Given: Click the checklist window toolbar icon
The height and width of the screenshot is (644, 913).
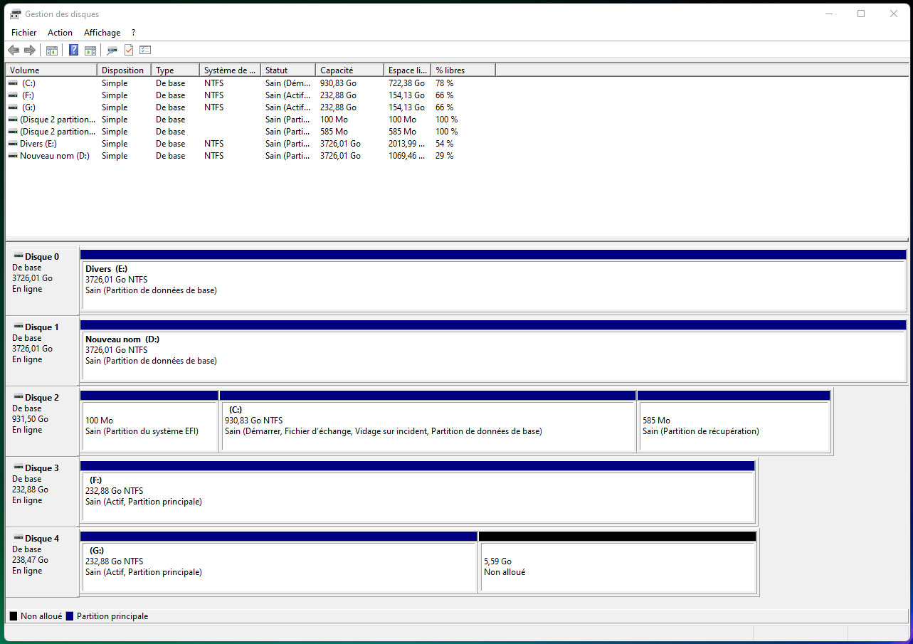Looking at the screenshot, I should click(145, 51).
